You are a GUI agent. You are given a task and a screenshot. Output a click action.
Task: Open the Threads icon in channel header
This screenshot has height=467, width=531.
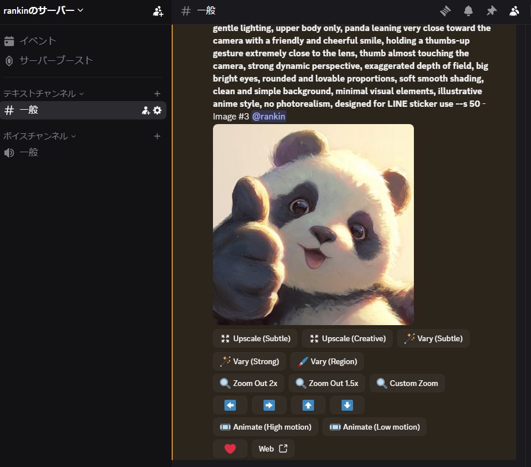445,11
